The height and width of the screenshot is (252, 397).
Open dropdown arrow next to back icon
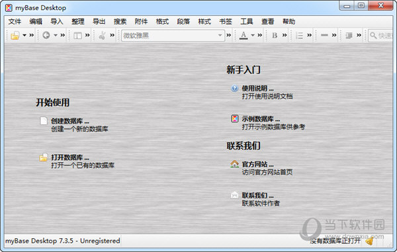(x=56, y=35)
